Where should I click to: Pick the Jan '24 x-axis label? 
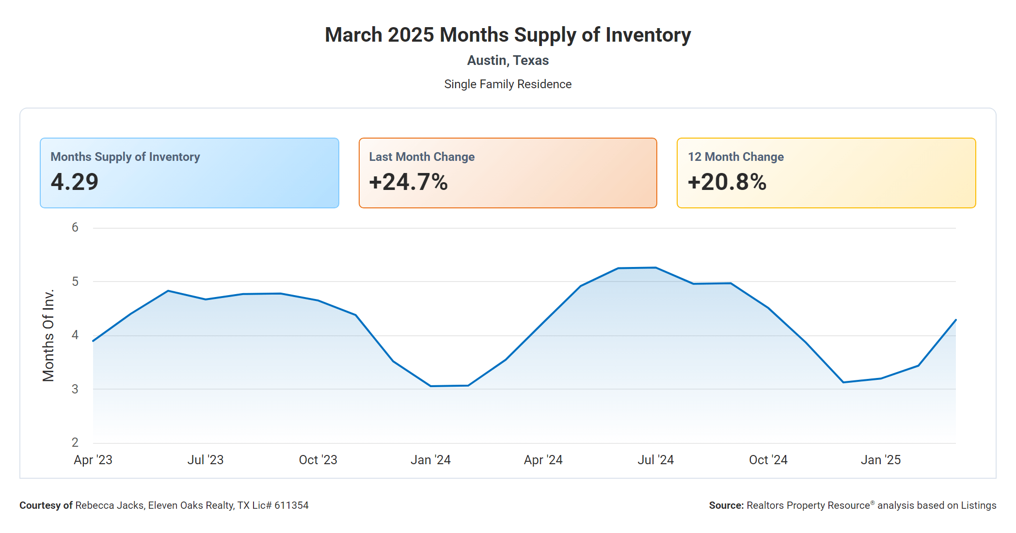[x=430, y=460]
